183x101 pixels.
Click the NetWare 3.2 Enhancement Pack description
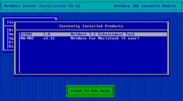tap(103, 34)
